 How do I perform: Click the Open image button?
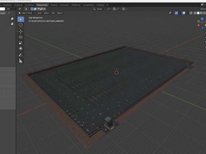coord(3,13)
